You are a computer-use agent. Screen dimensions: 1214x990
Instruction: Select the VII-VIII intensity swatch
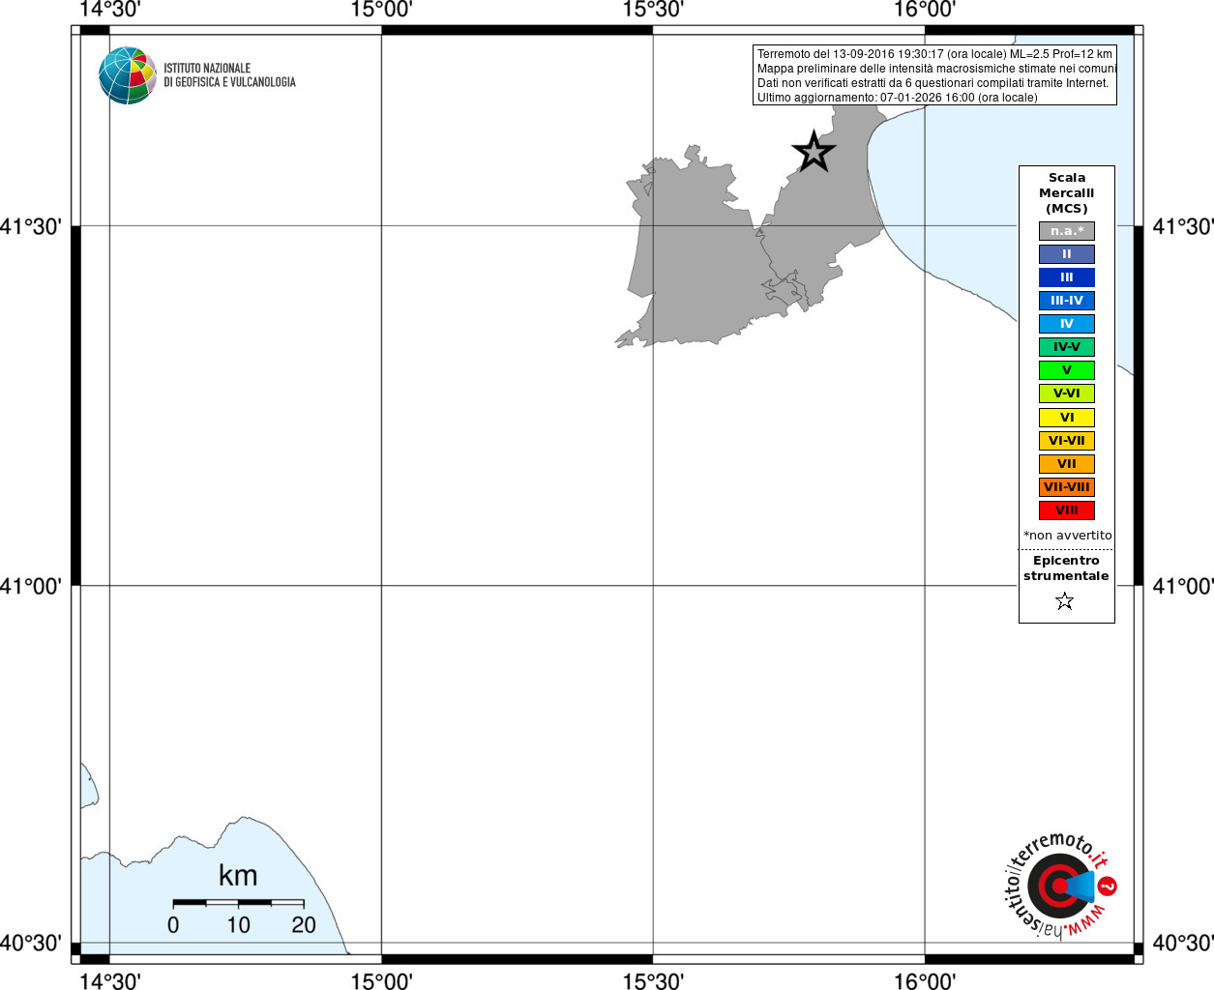[x=1067, y=487]
